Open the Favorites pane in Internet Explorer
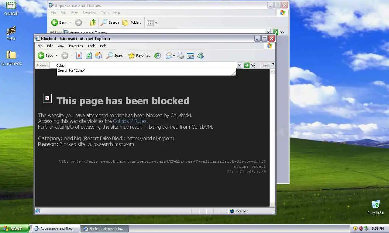Image resolution: width=389 pixels, height=233 pixels. (x=139, y=56)
